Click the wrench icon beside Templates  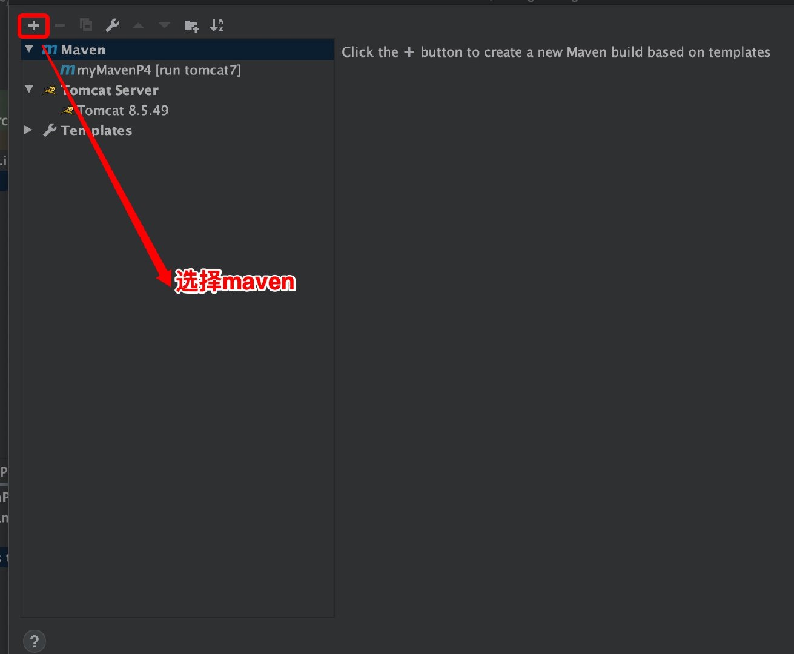[x=50, y=130]
